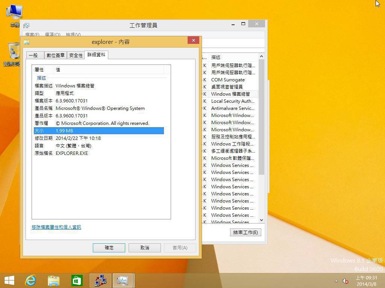Show hidden system tray icons
The height and width of the screenshot is (288, 385).
336,281
